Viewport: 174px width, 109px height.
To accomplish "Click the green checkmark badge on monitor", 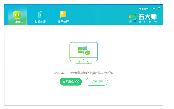I will 87,53.
